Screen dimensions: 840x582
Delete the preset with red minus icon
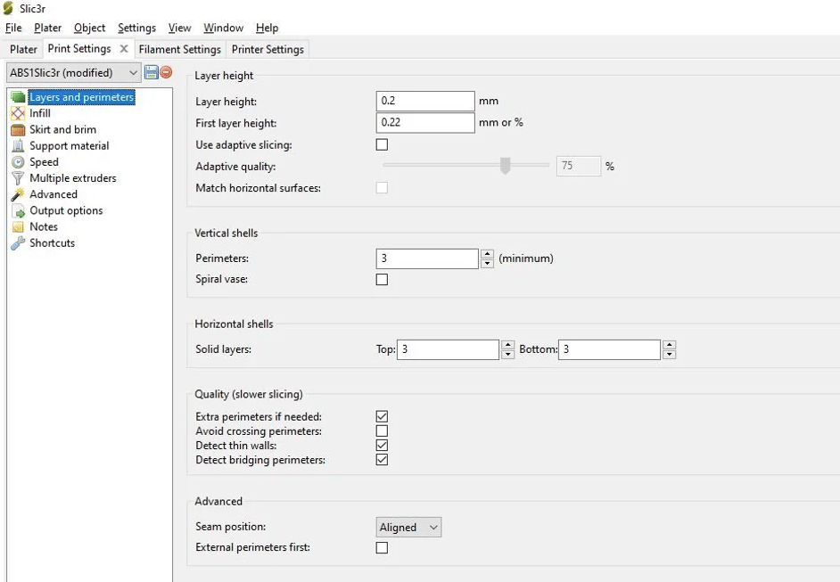tap(166, 71)
